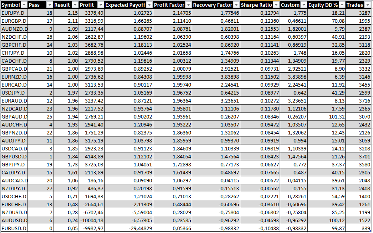Open the Profit Factor filter dropdown

(x=188, y=5)
